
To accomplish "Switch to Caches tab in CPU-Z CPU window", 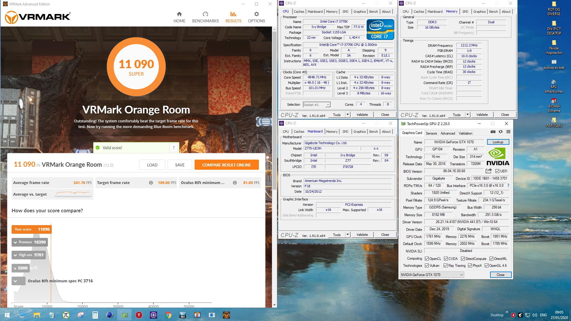I will click(x=299, y=12).
